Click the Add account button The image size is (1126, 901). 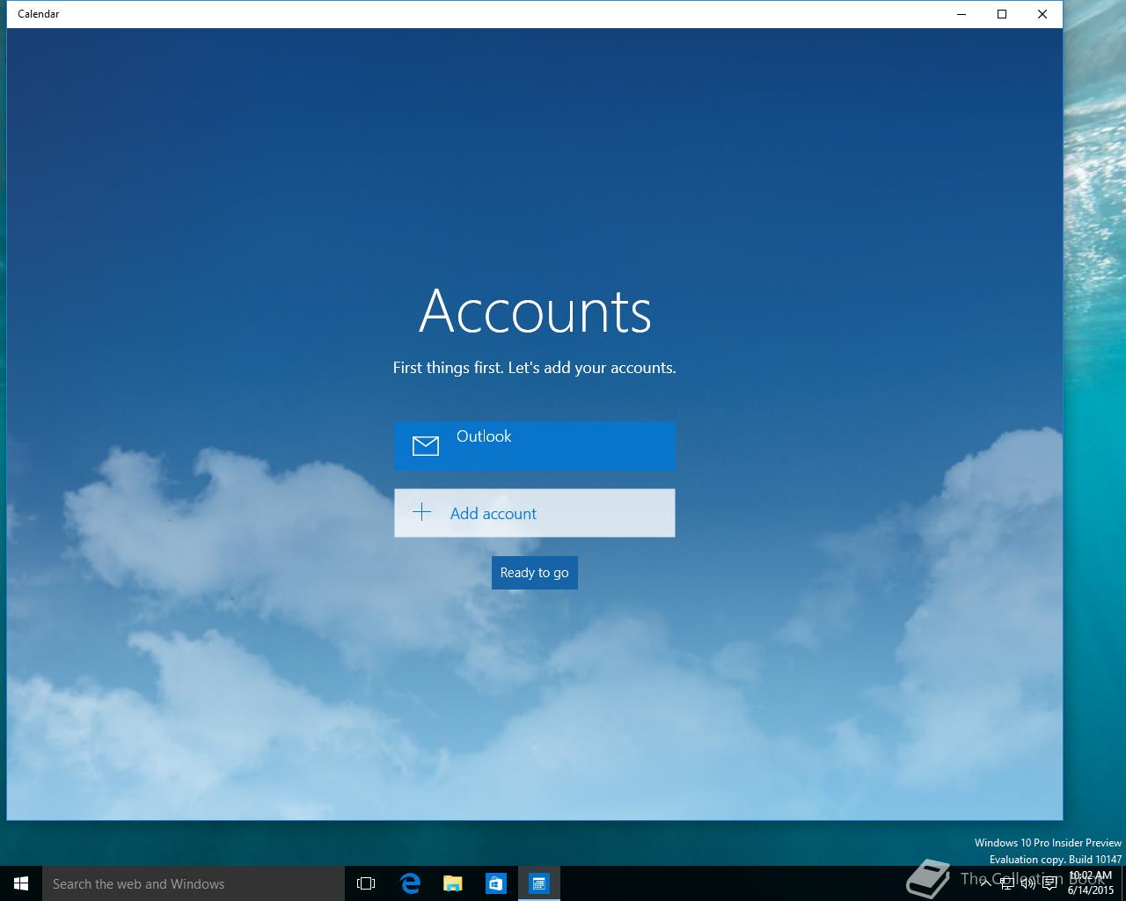(x=535, y=513)
